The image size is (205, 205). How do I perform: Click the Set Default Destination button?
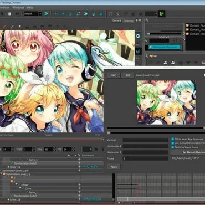click(x=188, y=152)
